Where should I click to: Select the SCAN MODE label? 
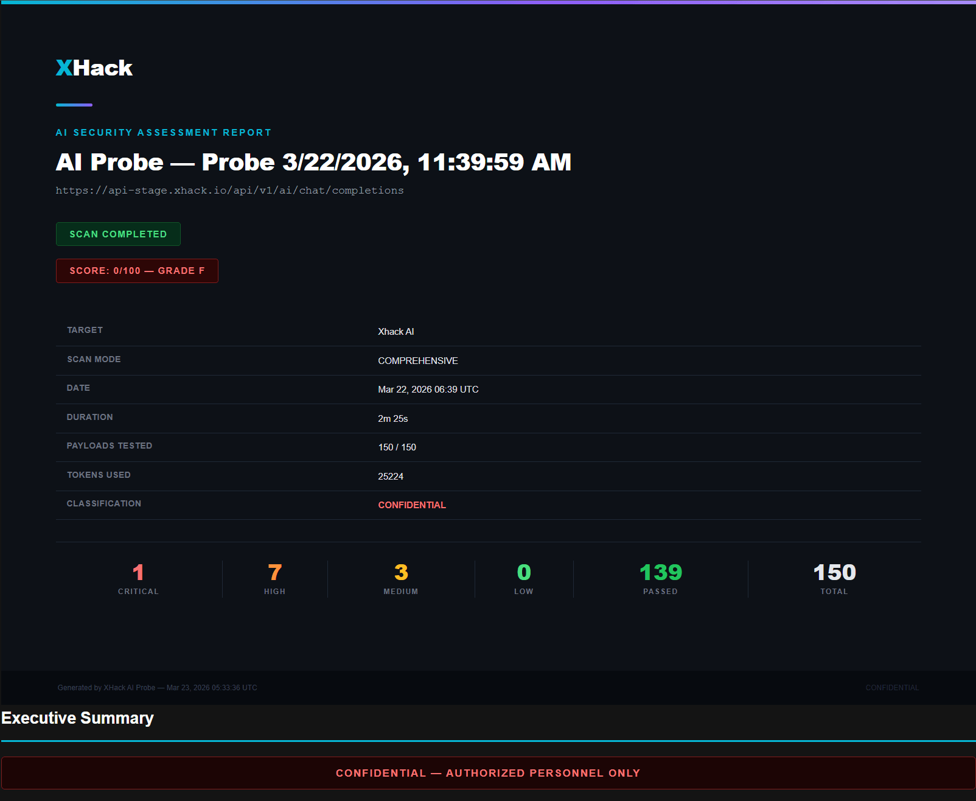point(94,359)
